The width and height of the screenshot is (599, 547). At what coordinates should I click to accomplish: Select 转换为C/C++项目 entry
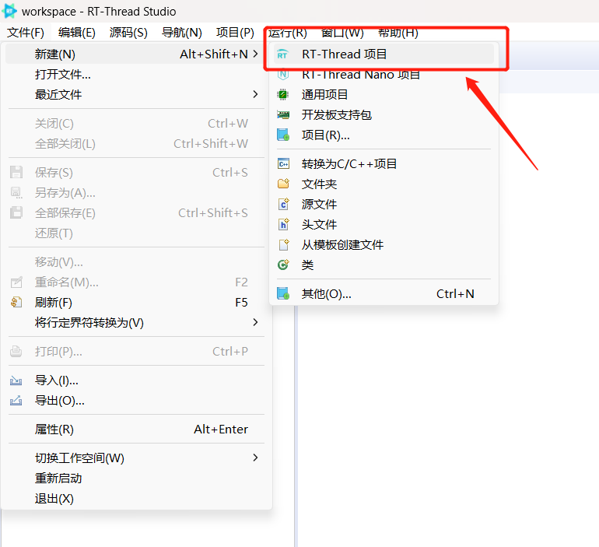[384, 164]
